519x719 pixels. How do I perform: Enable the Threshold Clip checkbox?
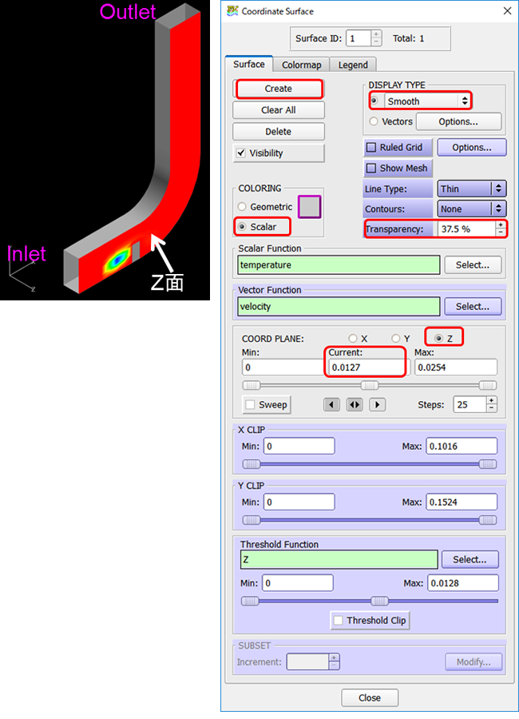pos(339,620)
